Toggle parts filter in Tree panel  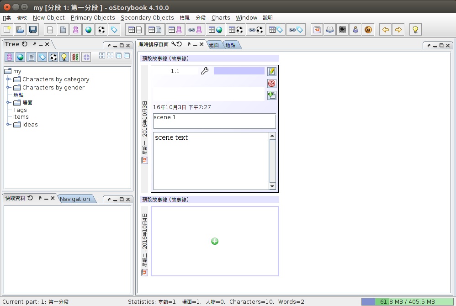click(x=86, y=57)
